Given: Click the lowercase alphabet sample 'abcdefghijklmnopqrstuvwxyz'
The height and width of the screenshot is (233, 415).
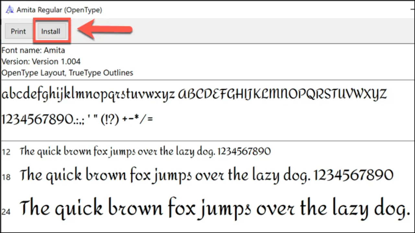Looking at the screenshot, I should coord(88,94).
